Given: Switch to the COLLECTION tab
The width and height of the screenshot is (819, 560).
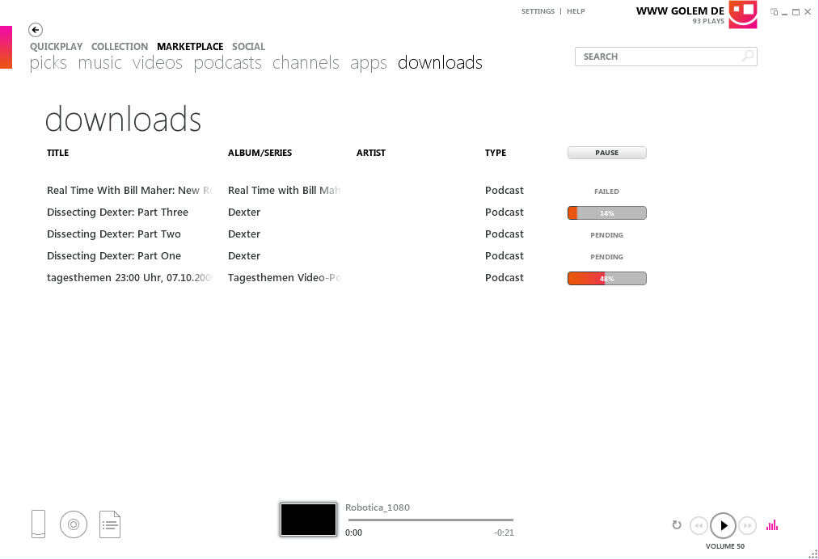Looking at the screenshot, I should click(119, 46).
